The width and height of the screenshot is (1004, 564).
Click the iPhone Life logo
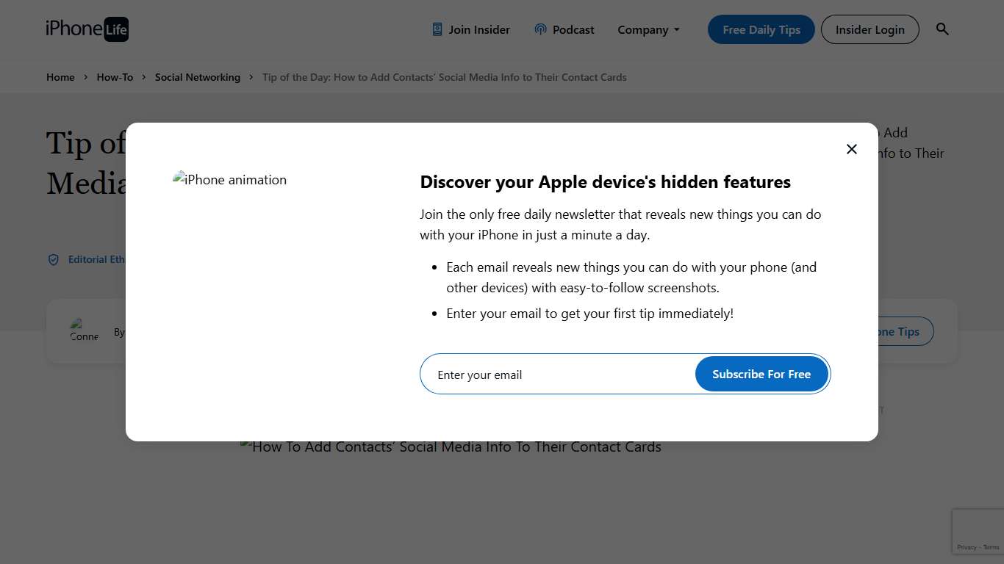click(87, 29)
